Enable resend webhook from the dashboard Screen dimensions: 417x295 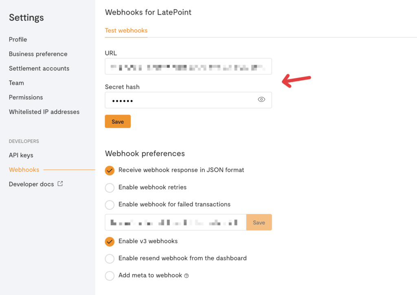tap(110, 259)
